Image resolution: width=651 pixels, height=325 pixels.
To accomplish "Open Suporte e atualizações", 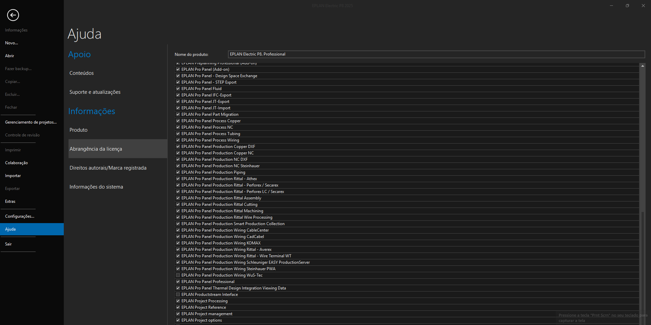I will coord(95,92).
